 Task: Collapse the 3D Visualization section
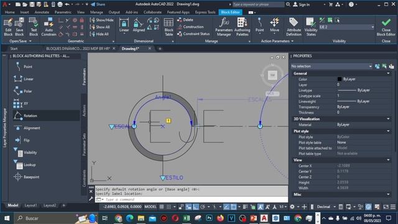(x=388, y=119)
